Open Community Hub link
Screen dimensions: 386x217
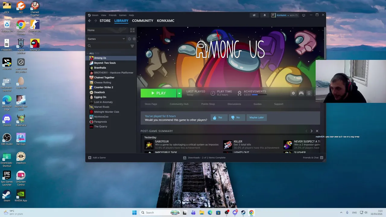coord(179,104)
